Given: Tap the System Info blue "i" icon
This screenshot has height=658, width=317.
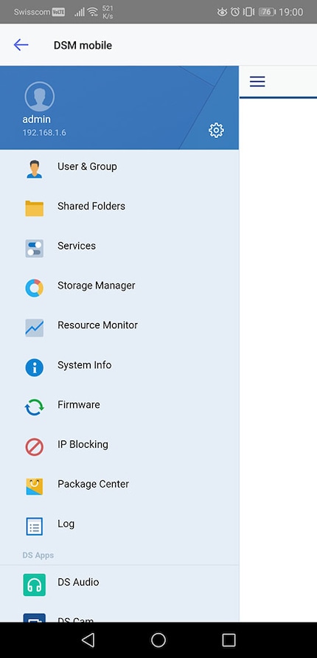Looking at the screenshot, I should [35, 367].
